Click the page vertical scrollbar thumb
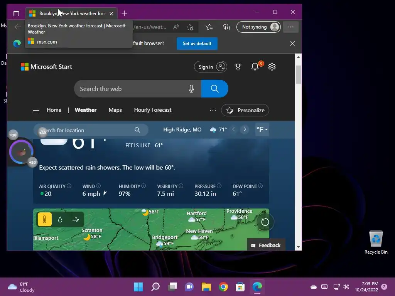 pos(298,74)
